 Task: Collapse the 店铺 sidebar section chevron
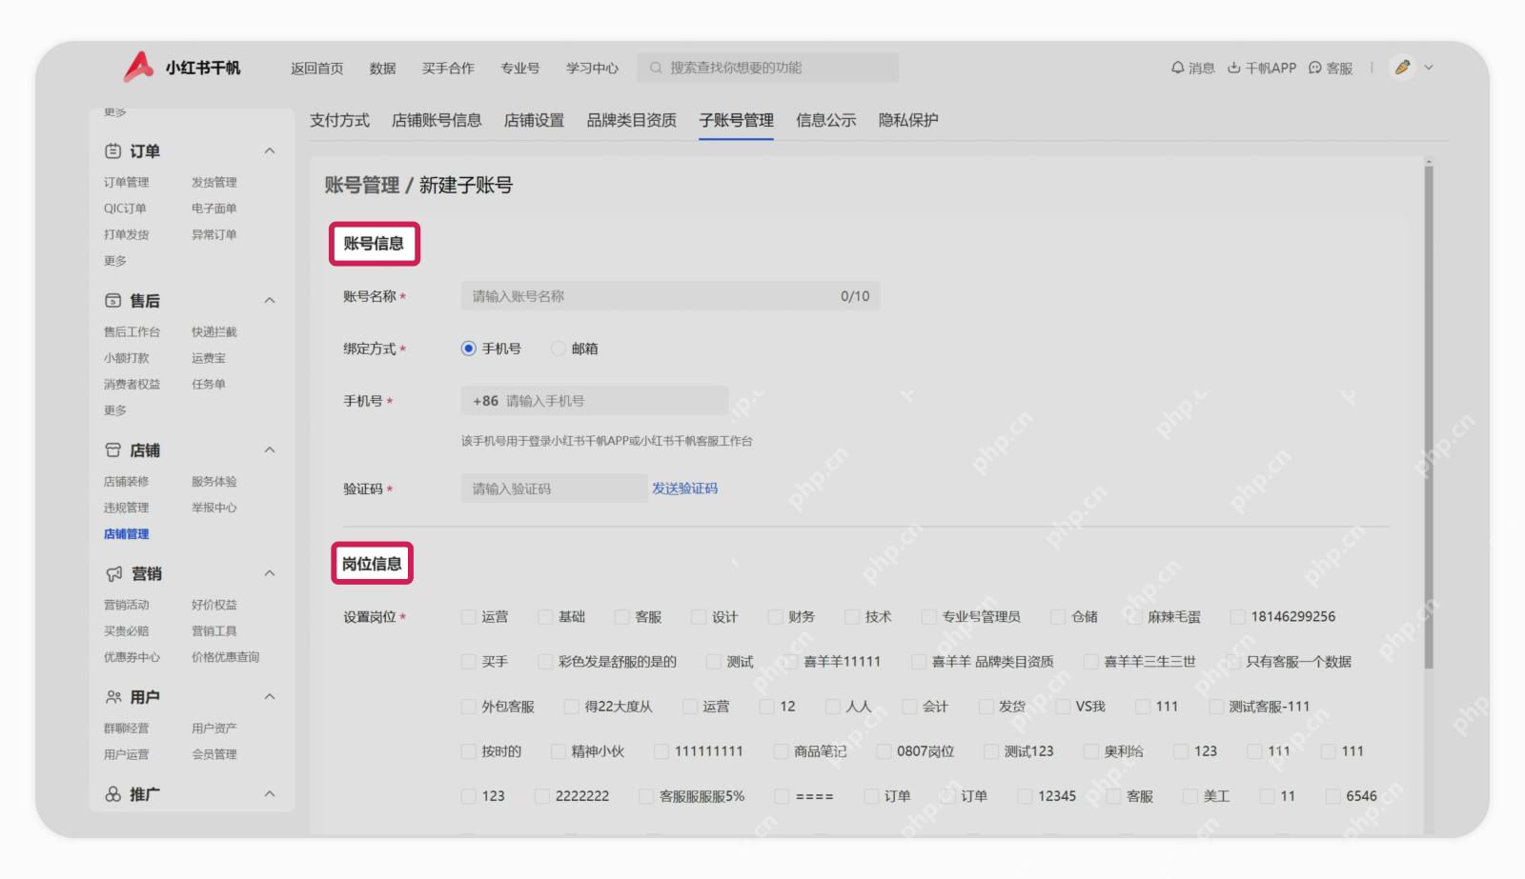click(x=270, y=450)
